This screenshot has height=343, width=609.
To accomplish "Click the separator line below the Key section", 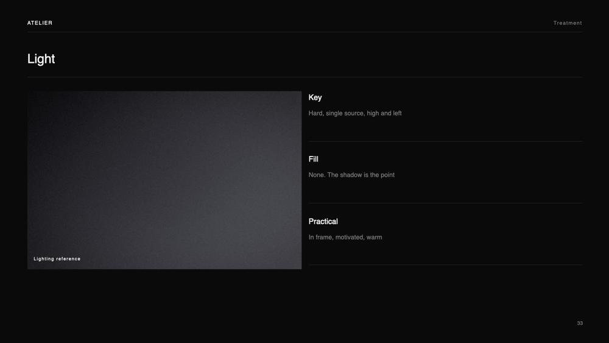I will (x=445, y=141).
